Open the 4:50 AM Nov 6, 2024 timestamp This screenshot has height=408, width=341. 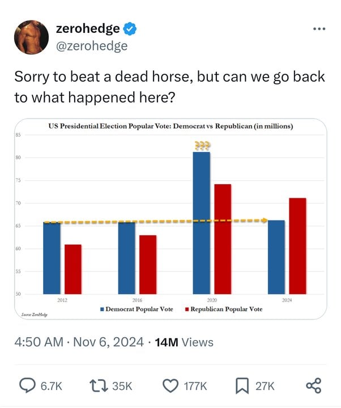[79, 342]
